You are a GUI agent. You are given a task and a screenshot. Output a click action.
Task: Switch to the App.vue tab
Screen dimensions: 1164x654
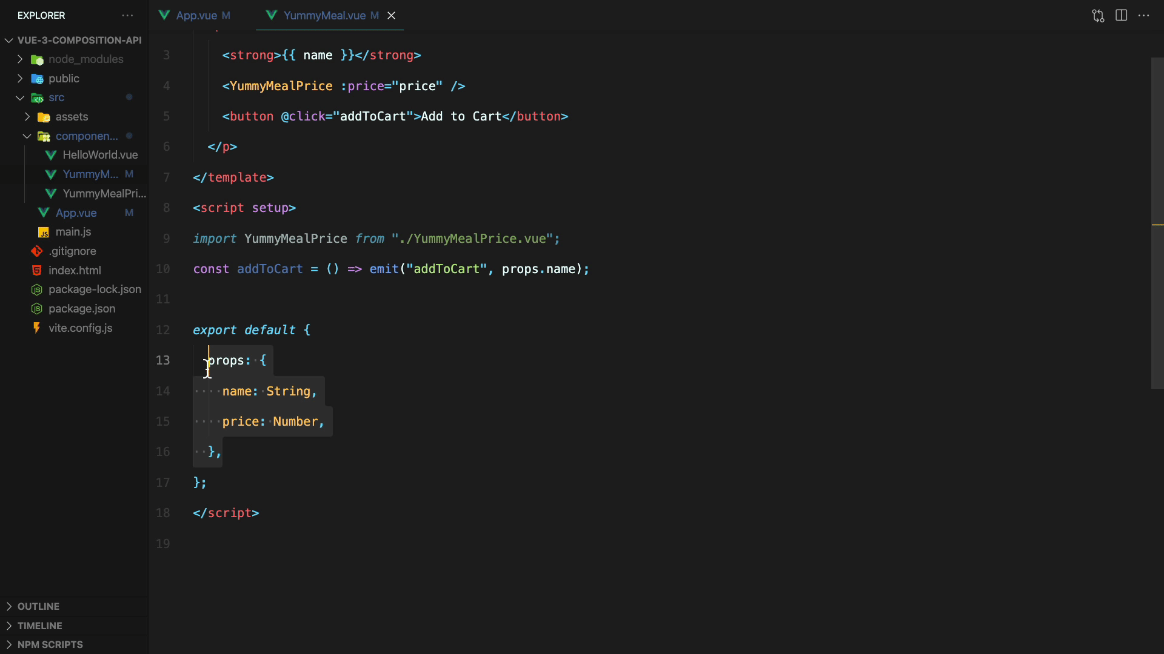tap(196, 16)
